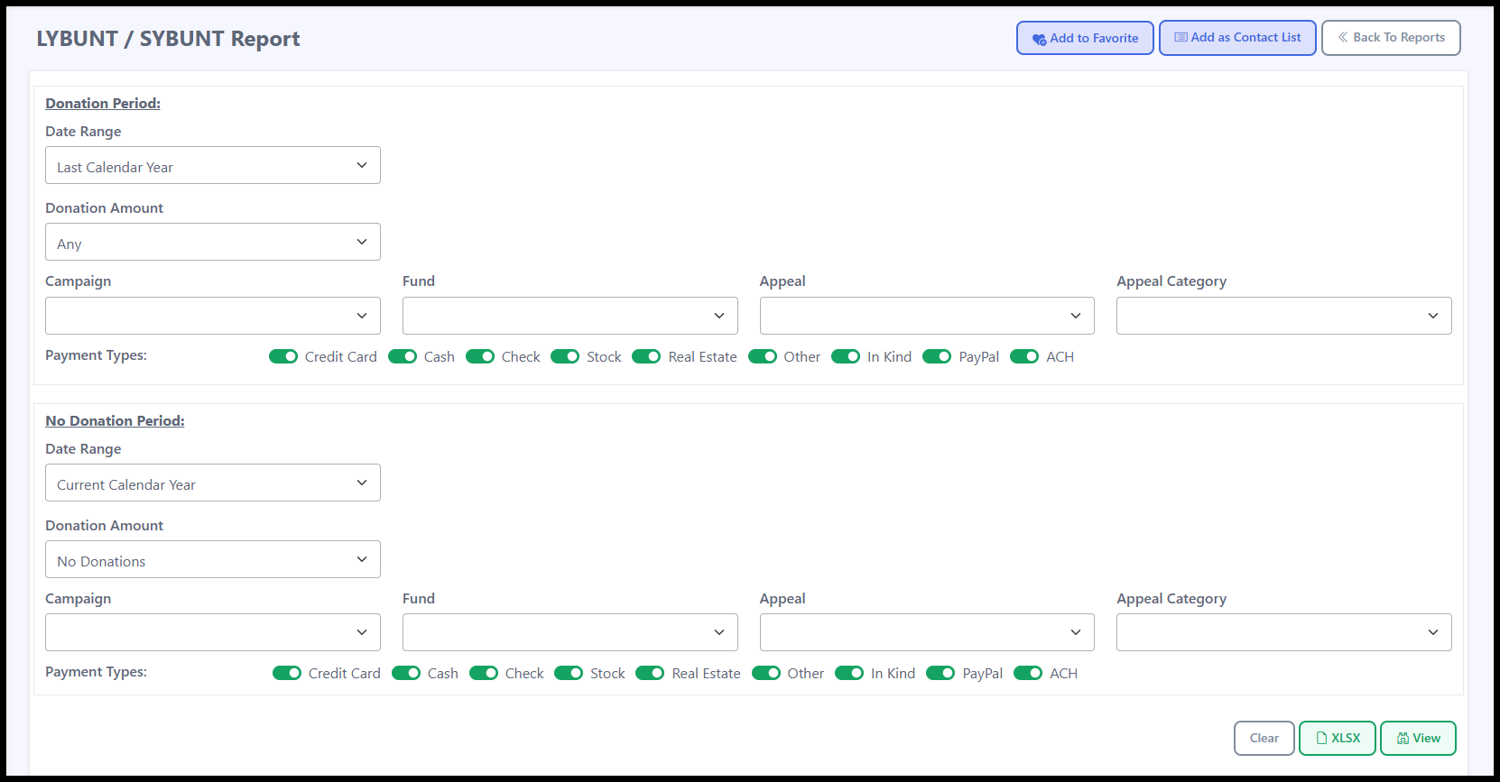The height and width of the screenshot is (782, 1500).
Task: Click the file icon on XLSX button
Action: pyautogui.click(x=1322, y=738)
